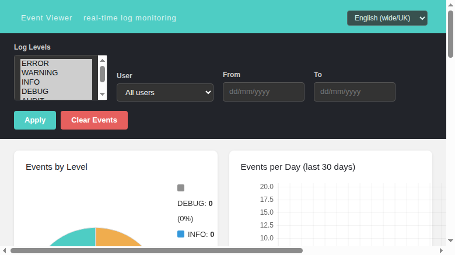Click the Clear Events button
The image size is (455, 255).
coord(94,120)
